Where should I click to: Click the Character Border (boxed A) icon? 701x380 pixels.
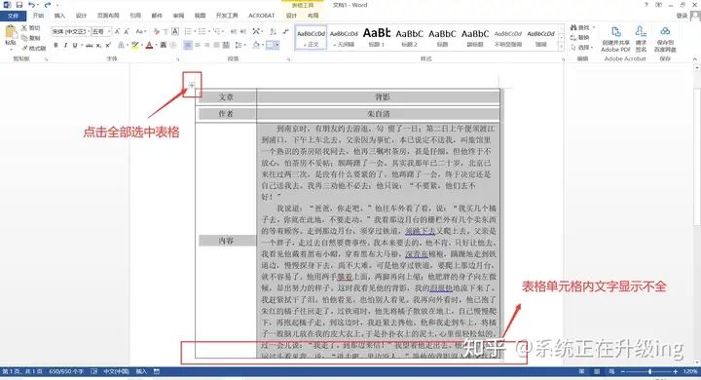[175, 31]
